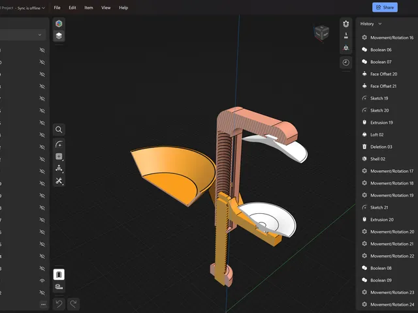
Task: Open the Items layers panel icon
Action: [x=59, y=36]
